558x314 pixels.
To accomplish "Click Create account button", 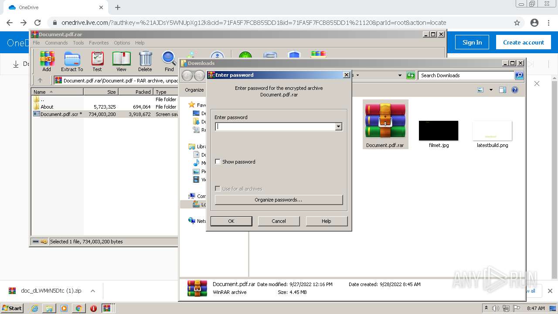I will coord(523,42).
